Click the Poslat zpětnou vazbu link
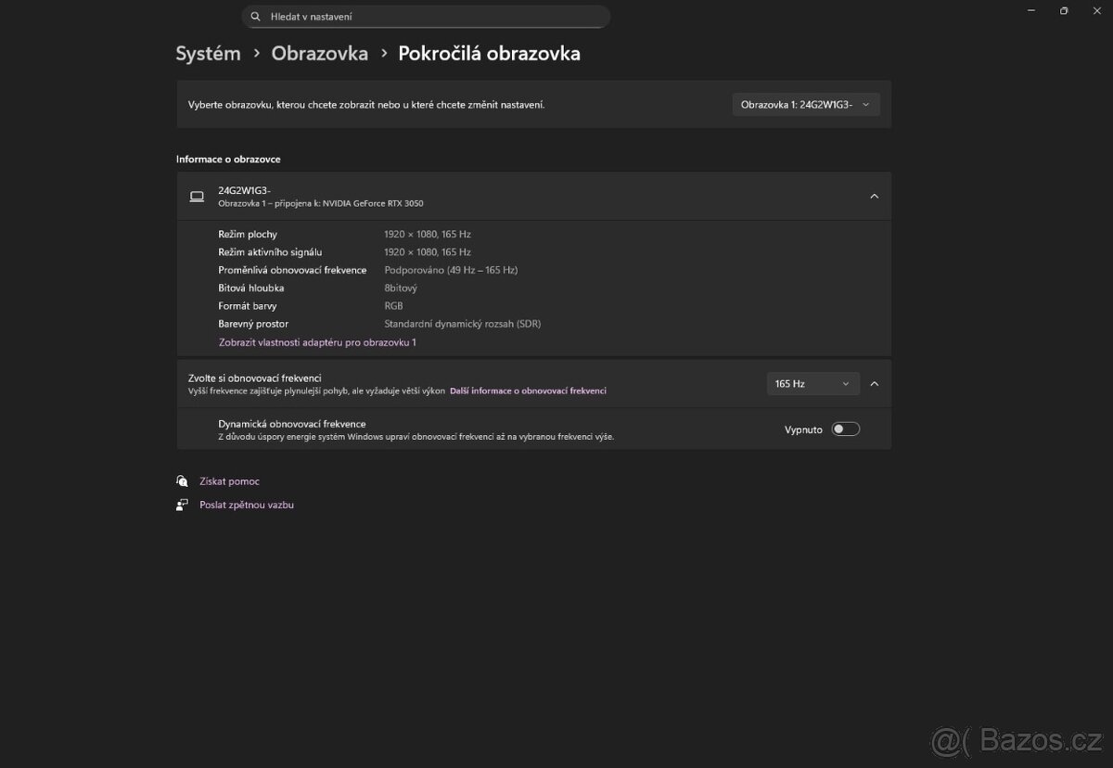This screenshot has width=1113, height=768. click(245, 504)
